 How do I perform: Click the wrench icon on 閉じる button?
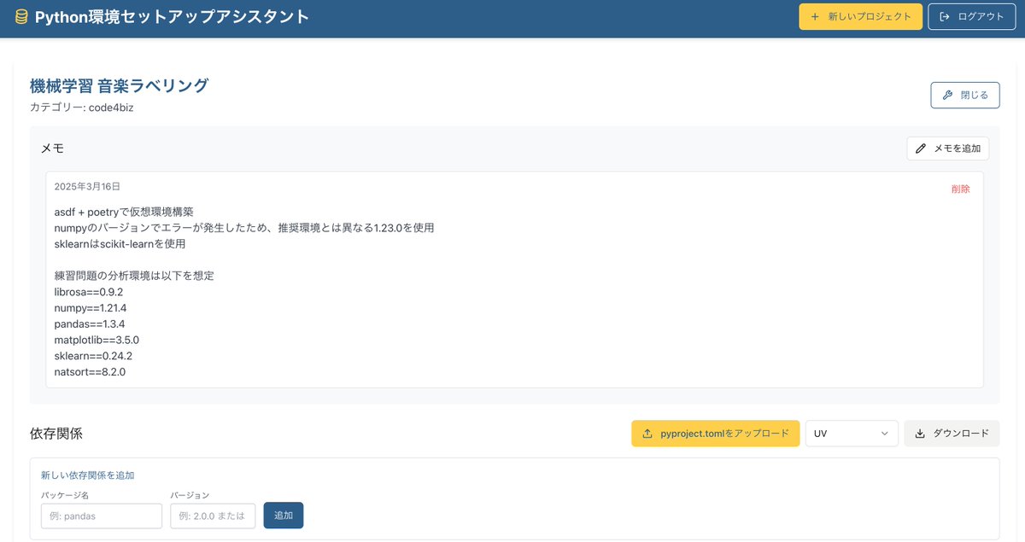pos(947,95)
